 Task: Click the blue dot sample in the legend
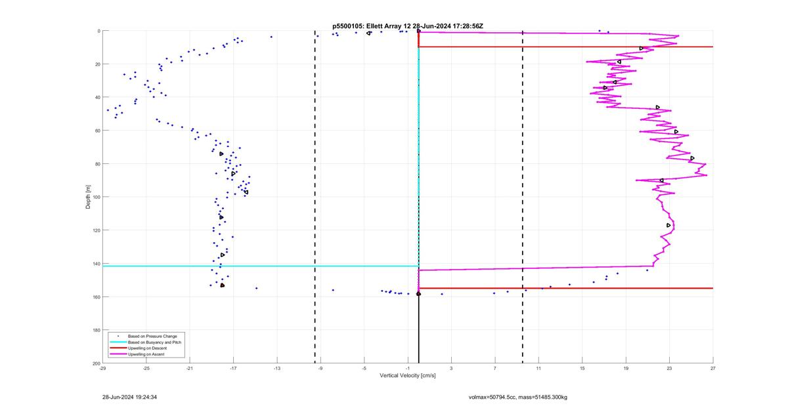(118, 337)
